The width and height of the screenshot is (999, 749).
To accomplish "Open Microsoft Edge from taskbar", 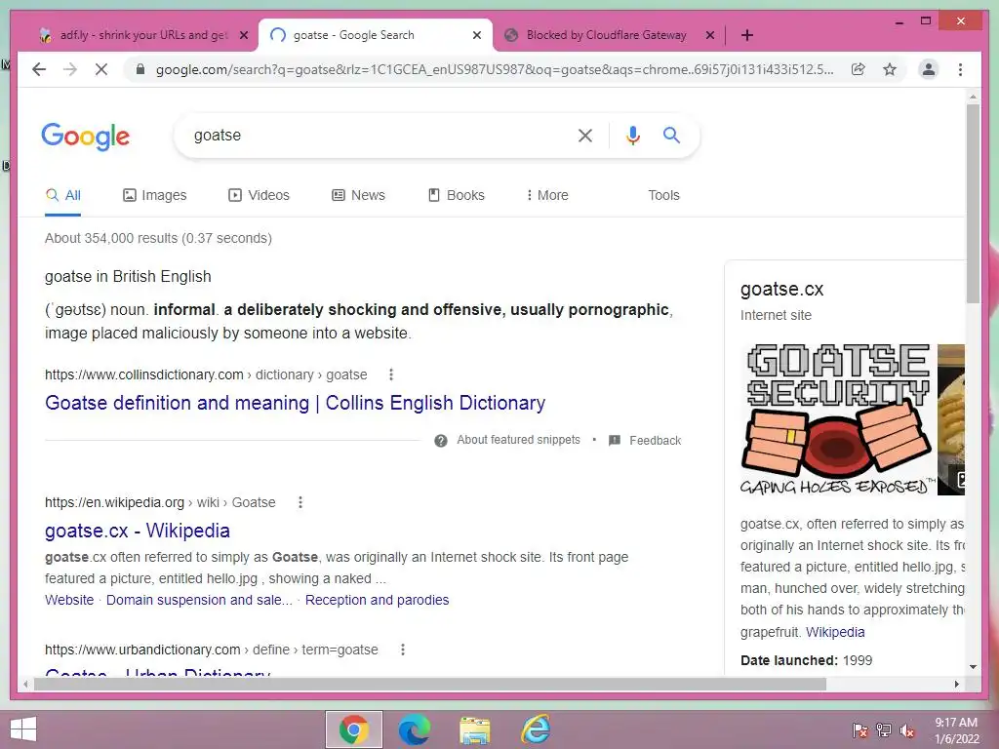I will (x=414, y=729).
